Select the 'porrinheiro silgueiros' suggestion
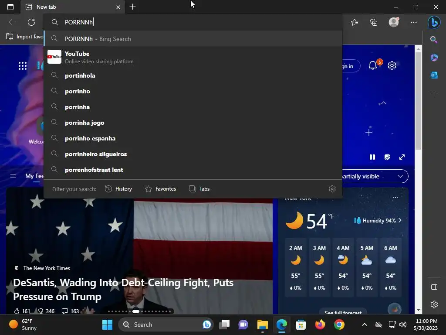446x335 pixels. (x=193, y=154)
